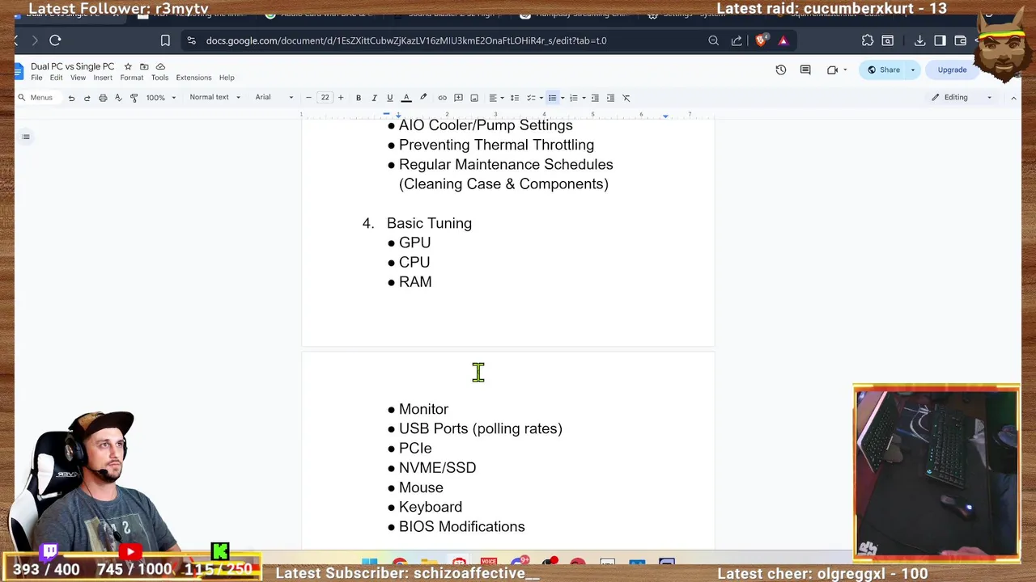The height and width of the screenshot is (582, 1036).
Task: Check the cloud document status icon
Action: click(x=160, y=66)
